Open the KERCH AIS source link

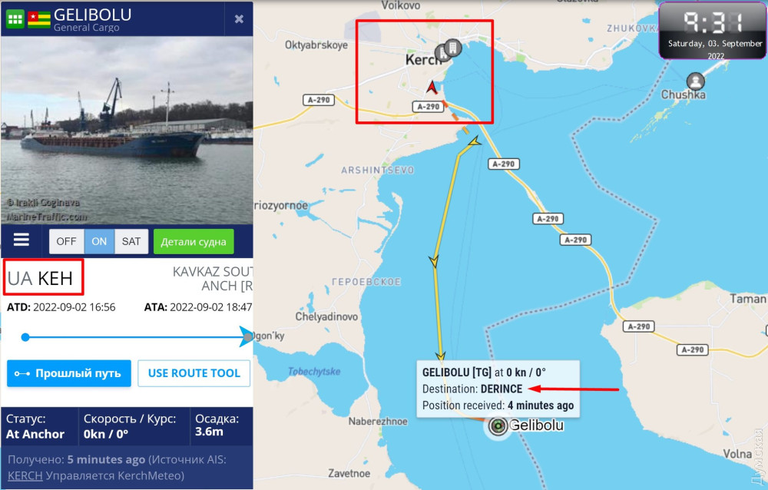click(x=25, y=475)
